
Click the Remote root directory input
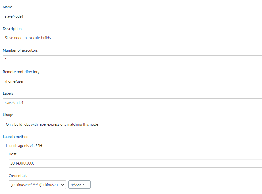132,81
